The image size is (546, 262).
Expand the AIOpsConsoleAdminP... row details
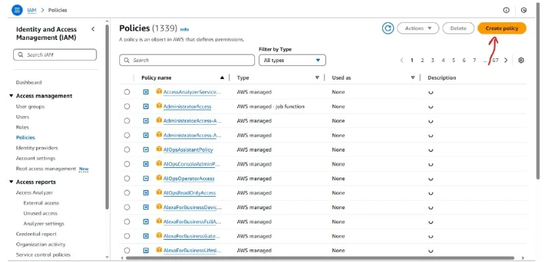(146, 164)
